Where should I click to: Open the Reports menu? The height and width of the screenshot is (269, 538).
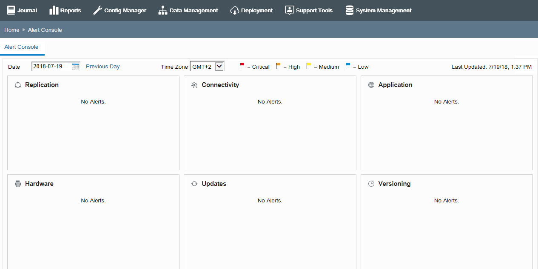[x=65, y=10]
